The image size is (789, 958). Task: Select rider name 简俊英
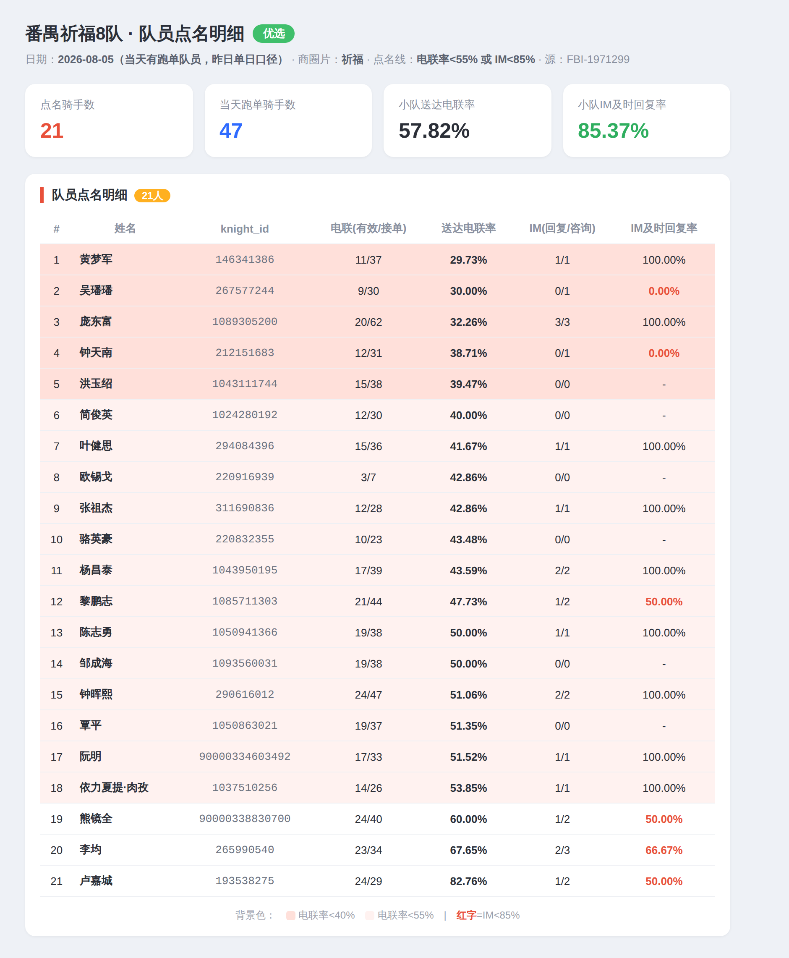click(x=96, y=415)
